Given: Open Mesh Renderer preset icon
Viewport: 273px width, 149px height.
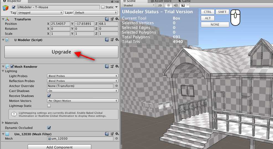Looking at the screenshot, I should 112,66.
